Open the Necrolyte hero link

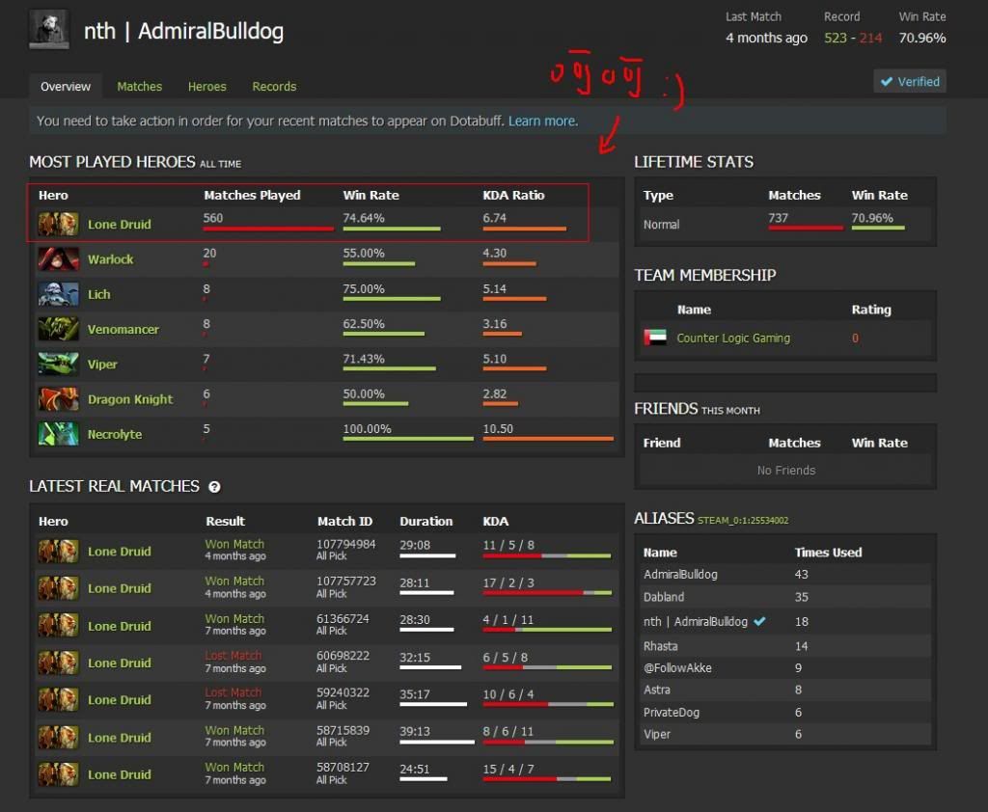(115, 434)
